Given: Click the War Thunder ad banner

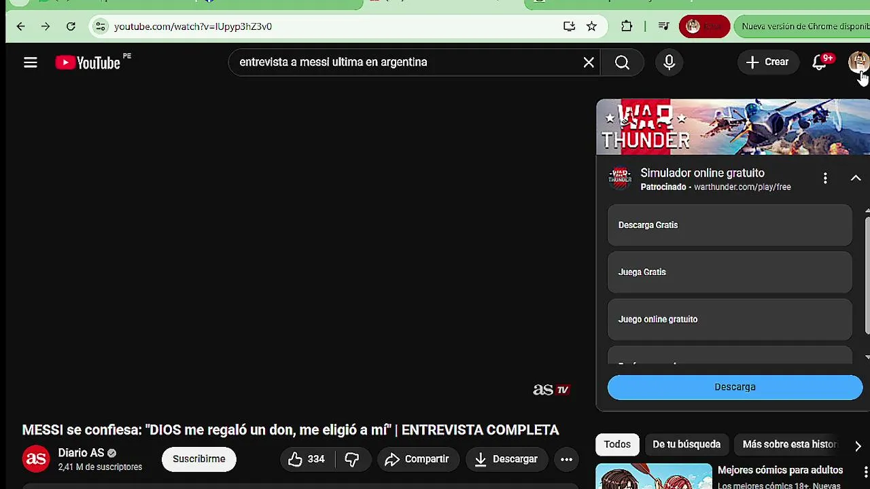Looking at the screenshot, I should [733, 127].
